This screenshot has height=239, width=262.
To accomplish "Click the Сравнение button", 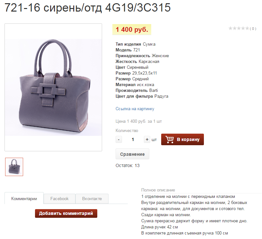I will click(x=132, y=154).
